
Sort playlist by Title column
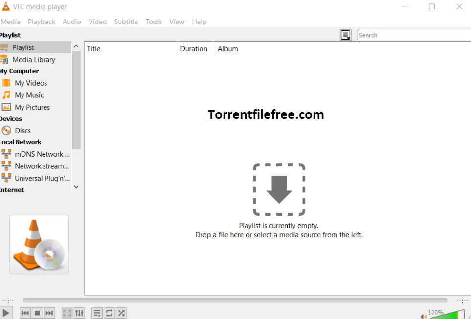[x=131, y=49]
